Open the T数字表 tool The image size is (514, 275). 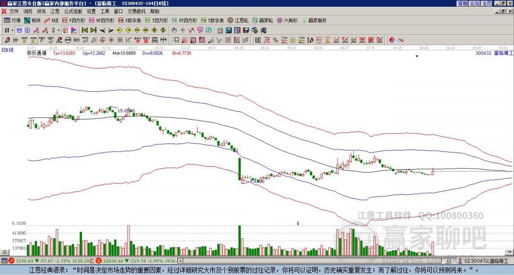212,20
